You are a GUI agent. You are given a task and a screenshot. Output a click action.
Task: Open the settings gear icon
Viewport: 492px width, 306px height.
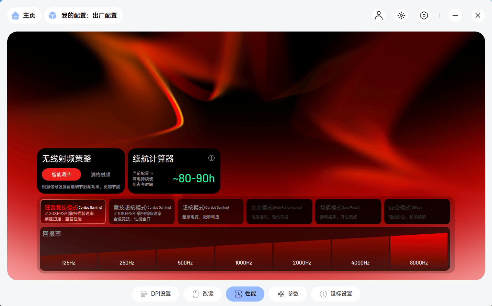tap(424, 15)
